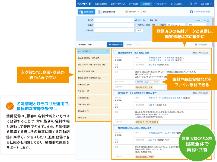Open the help question mark icon
217x162 pixels.
[x=196, y=4]
